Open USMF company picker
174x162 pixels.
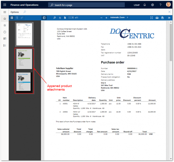136,5
